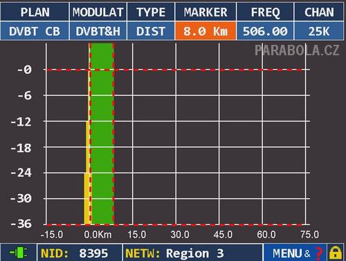346x261 pixels.
Task: Click the red question mark help icon
Action: (319, 253)
